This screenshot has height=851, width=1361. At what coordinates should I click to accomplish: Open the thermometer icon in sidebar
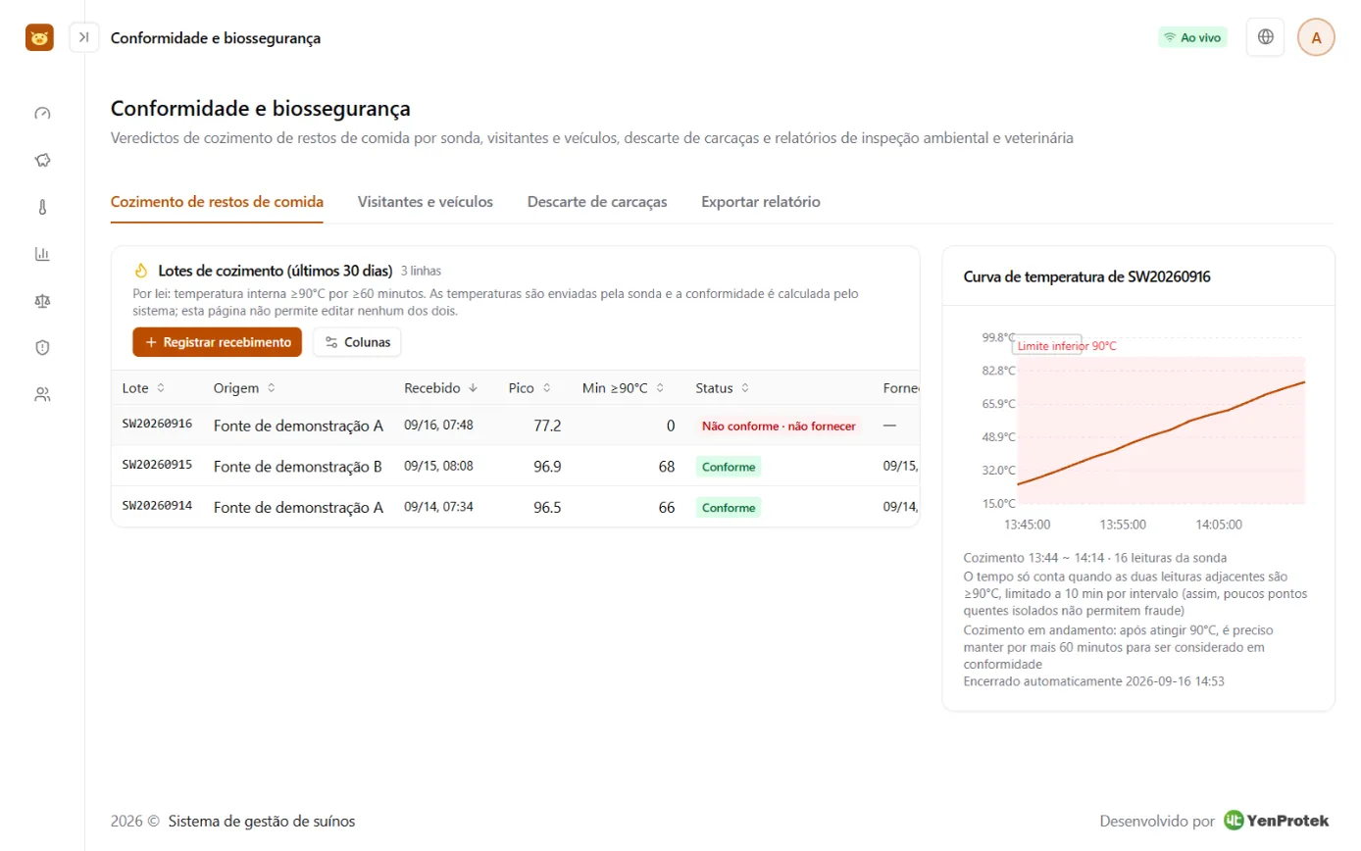tap(42, 207)
